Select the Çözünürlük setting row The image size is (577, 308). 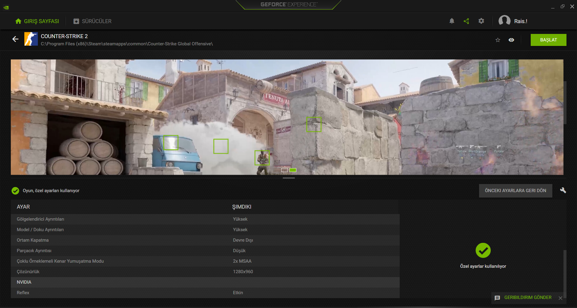click(205, 272)
